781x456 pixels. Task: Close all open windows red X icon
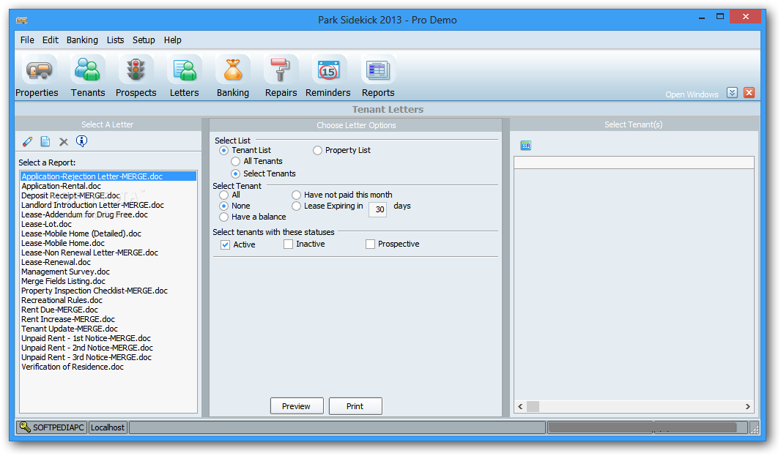(x=749, y=93)
